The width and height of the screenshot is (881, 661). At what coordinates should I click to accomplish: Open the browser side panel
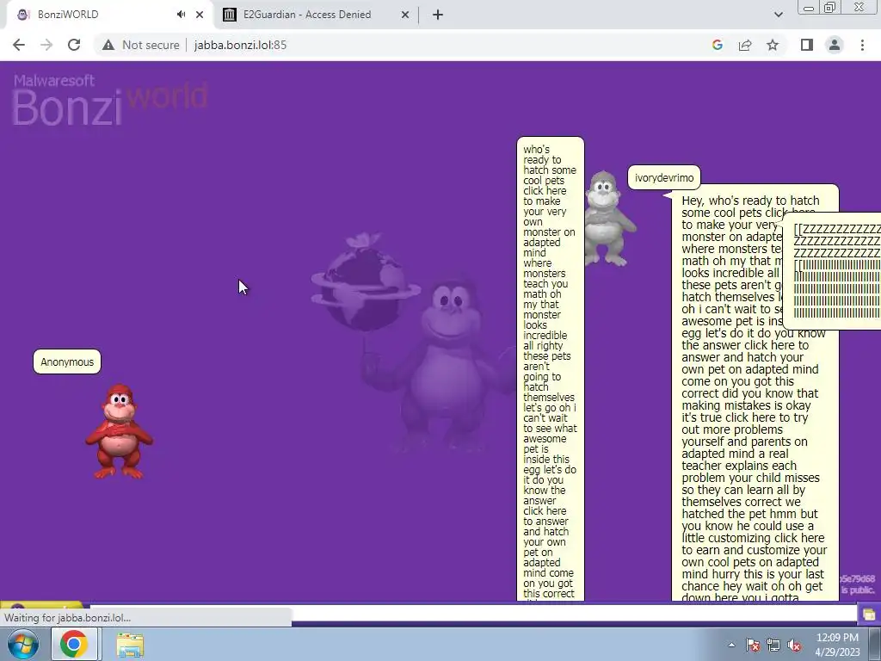coord(807,45)
